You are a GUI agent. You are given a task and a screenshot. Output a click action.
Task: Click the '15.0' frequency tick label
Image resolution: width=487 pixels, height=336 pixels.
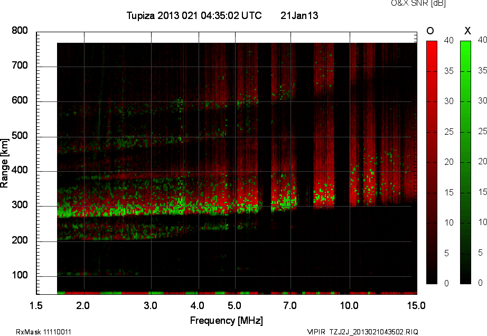(416, 305)
